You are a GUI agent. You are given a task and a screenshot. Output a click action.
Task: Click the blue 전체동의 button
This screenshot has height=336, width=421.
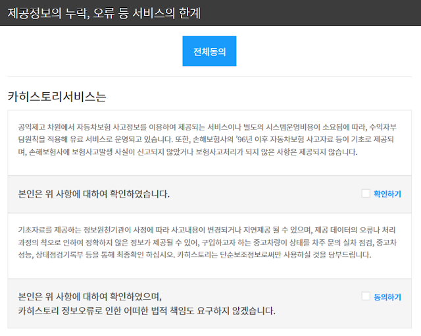click(x=209, y=51)
